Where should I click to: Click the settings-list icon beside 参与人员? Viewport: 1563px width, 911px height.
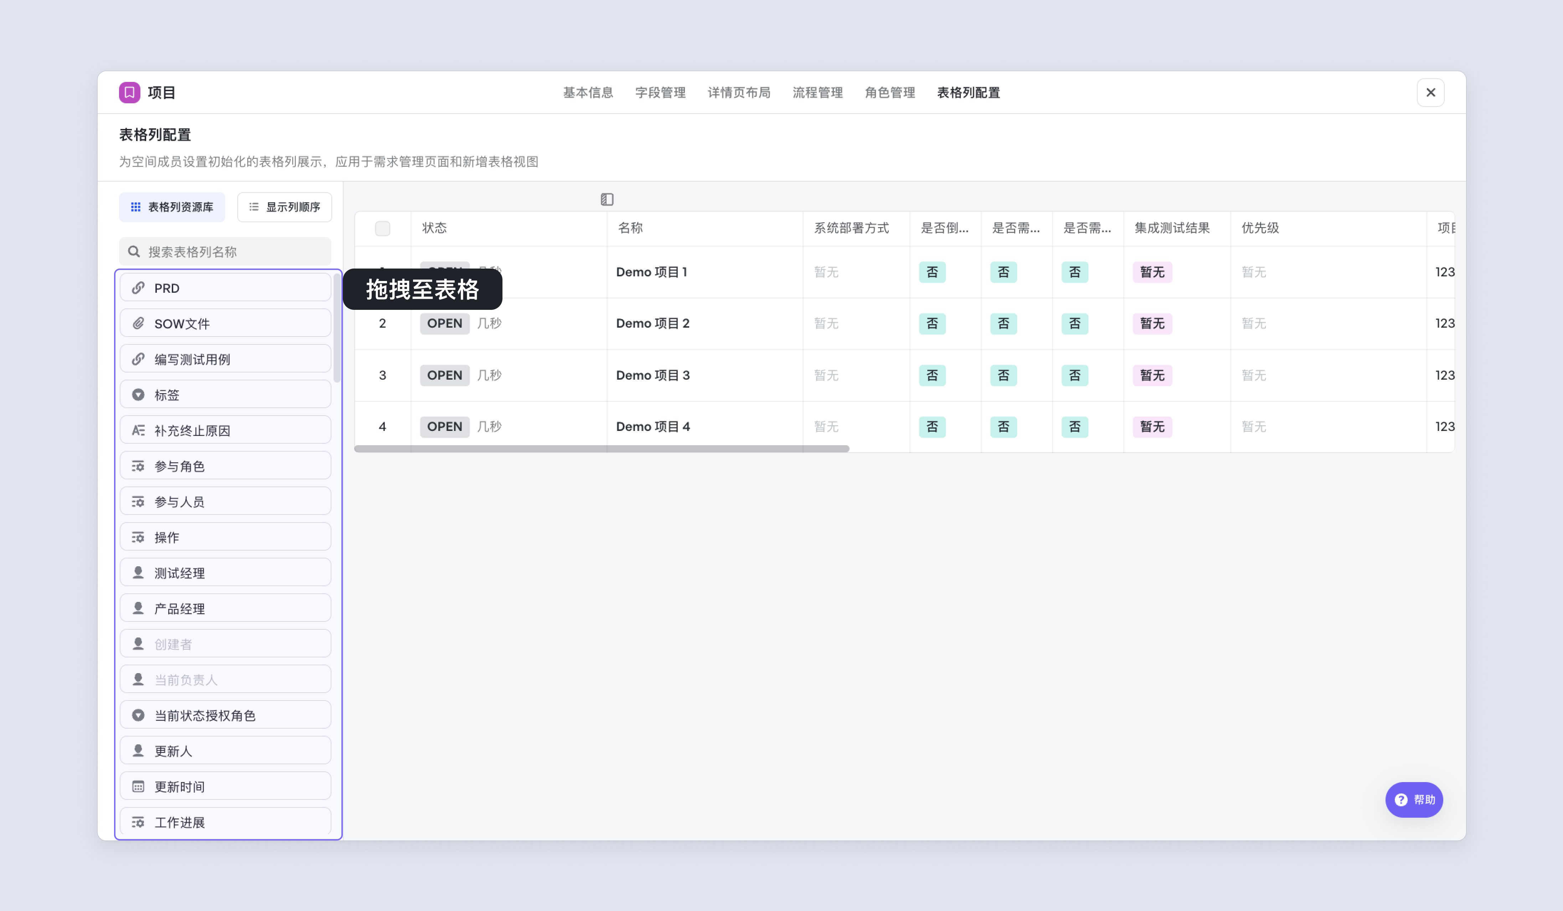pyautogui.click(x=138, y=501)
